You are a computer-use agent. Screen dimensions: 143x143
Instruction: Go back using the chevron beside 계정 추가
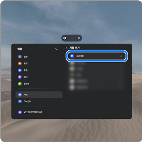66,48
